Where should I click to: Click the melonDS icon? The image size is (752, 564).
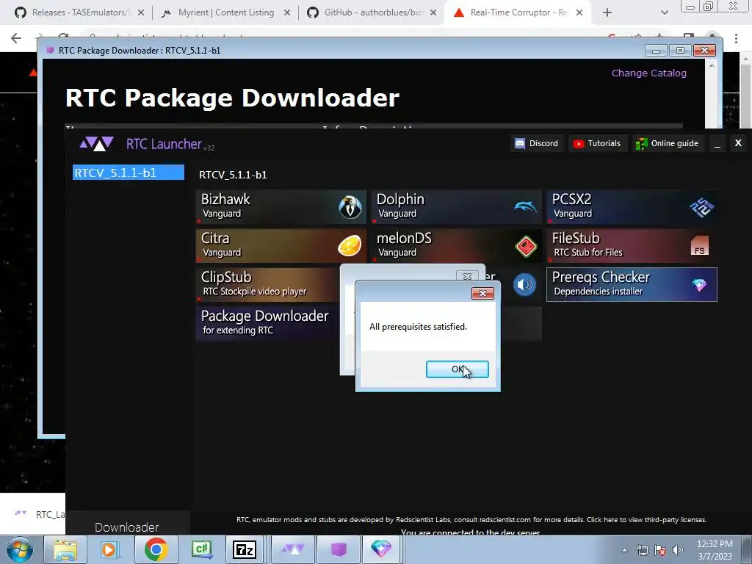tap(526, 246)
